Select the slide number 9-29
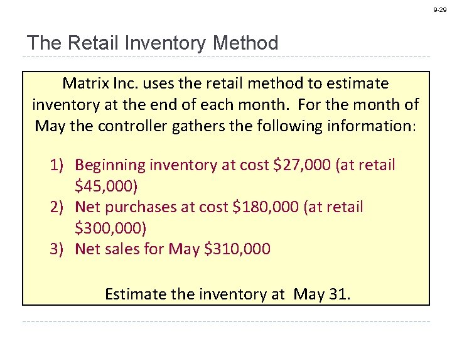This screenshot has width=452, height=339. click(x=440, y=10)
